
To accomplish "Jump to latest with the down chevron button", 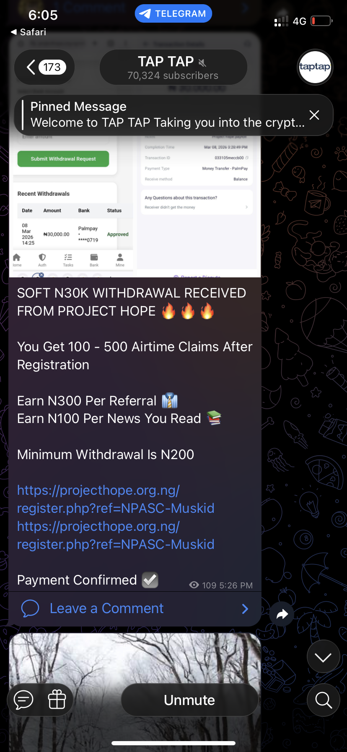I will click(x=323, y=657).
